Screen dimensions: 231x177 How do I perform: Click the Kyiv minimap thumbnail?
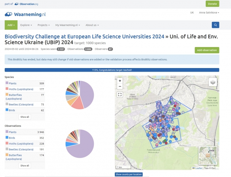[x=207, y=155]
